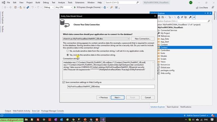Open the Solution Explorer search options dropdown
This screenshot has height=122, width=217.
pyautogui.click(x=211, y=21)
